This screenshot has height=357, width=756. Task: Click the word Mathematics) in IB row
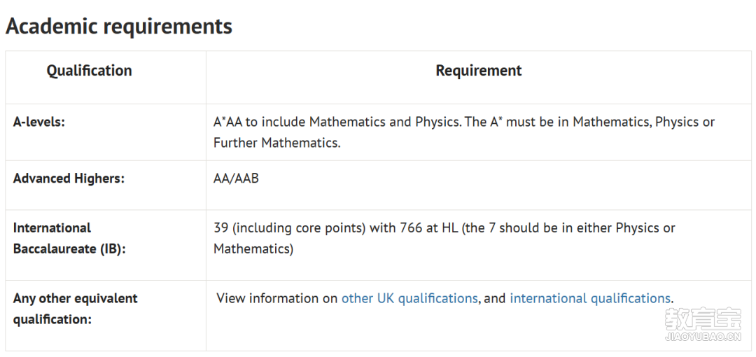(x=253, y=249)
